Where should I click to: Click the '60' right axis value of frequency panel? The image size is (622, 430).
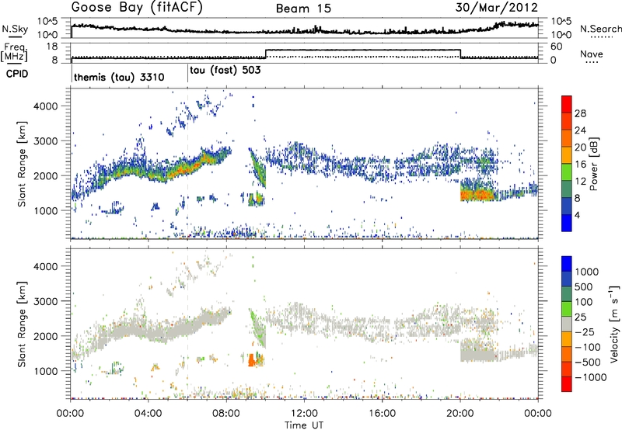(557, 47)
